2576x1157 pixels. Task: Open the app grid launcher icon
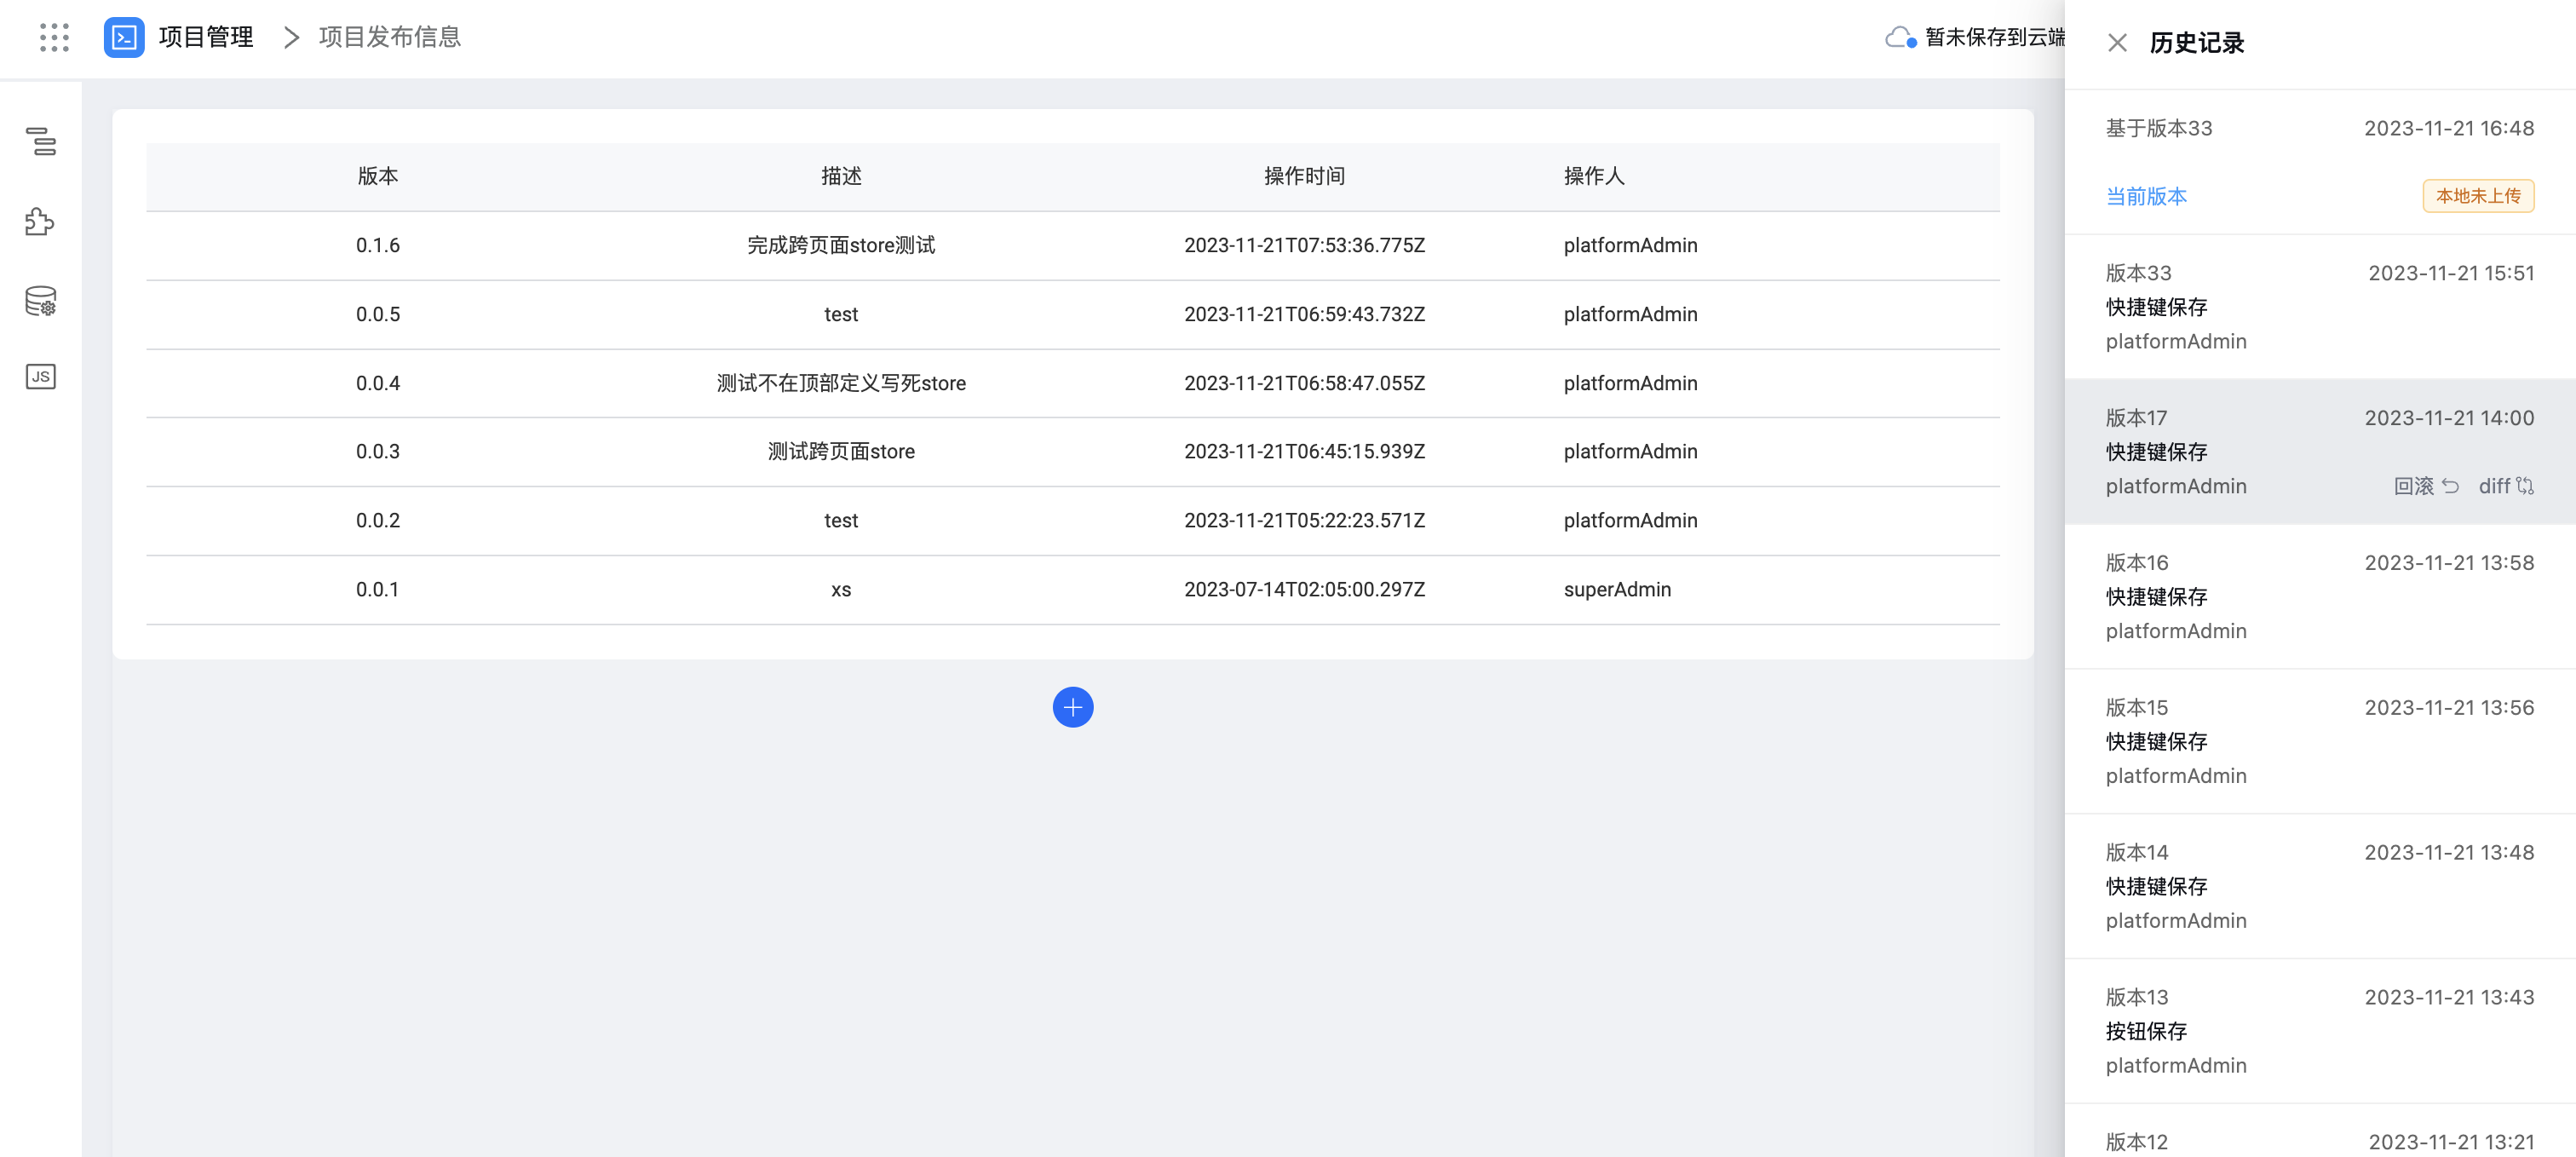tap(54, 37)
